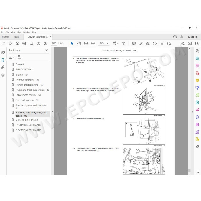Open page thumbnails panel
This screenshot has height=201, width=201.
pyautogui.click(x=3, y=53)
